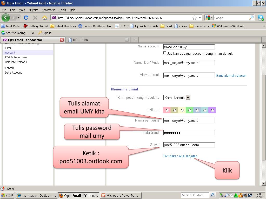Viewport: 266px width, 199px height.
Task: Open the Getting Started bookmark
Action: [x=36, y=26]
